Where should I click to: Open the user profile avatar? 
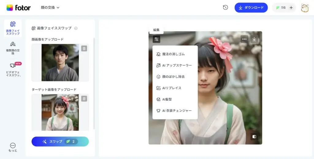[305, 8]
